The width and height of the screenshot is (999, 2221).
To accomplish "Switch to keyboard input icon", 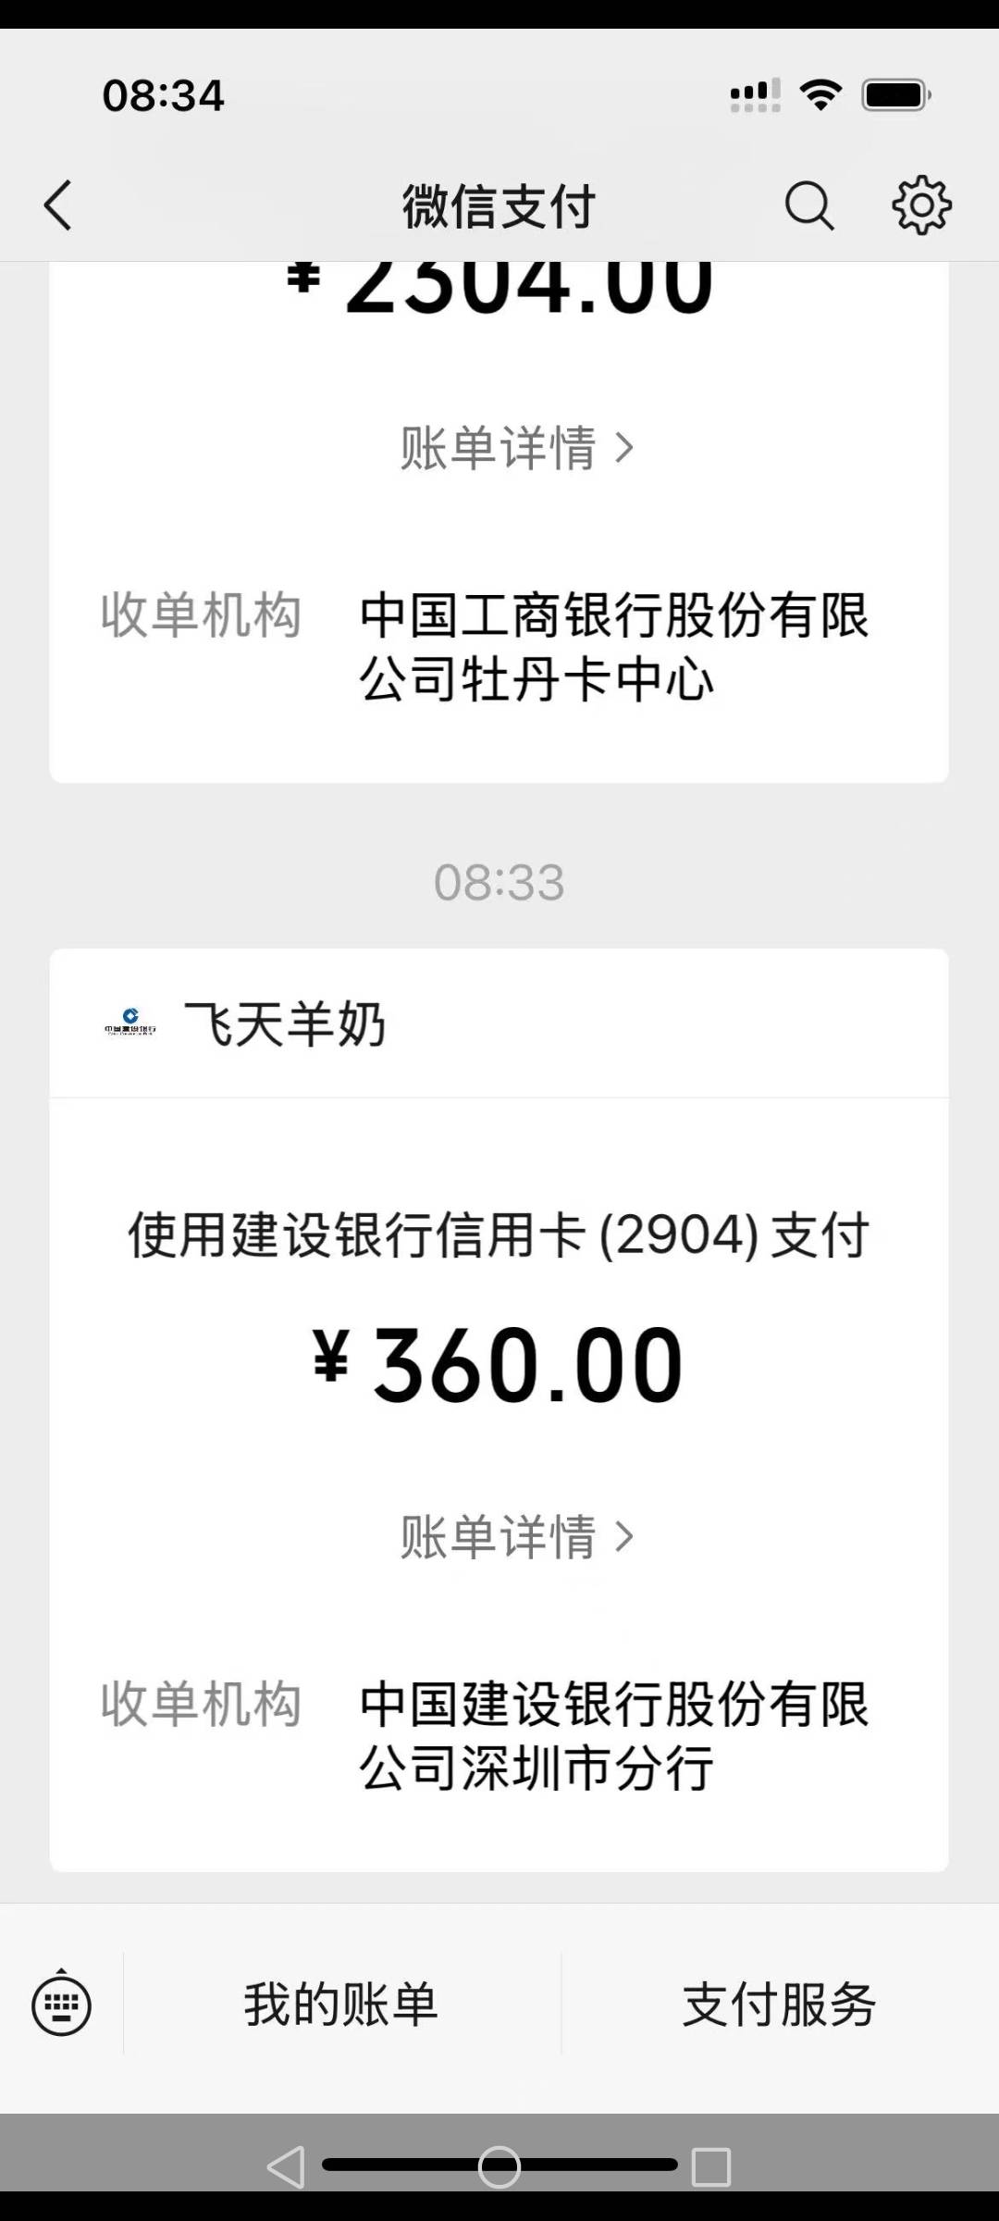I will [x=61, y=2004].
